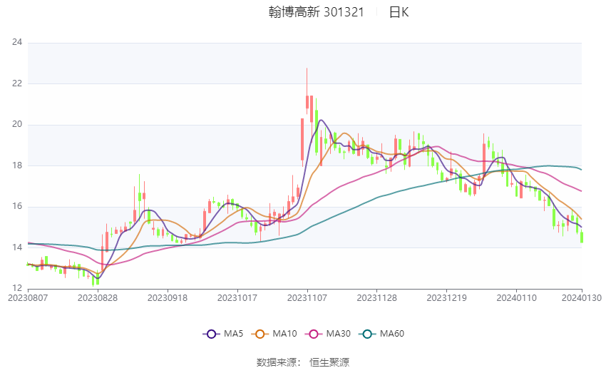Click y-axis value 22
The height and width of the screenshot is (368, 606).
click(x=17, y=83)
